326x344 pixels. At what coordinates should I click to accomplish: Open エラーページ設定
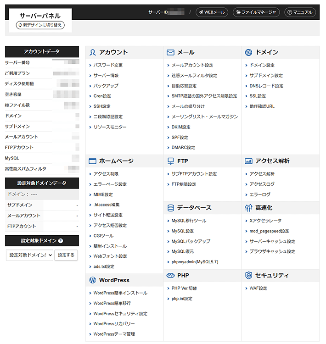point(110,184)
